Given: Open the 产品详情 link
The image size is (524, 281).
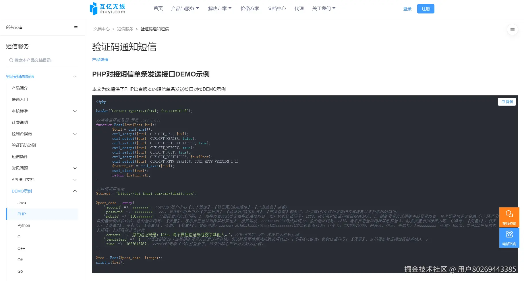Looking at the screenshot, I should coord(100,60).
